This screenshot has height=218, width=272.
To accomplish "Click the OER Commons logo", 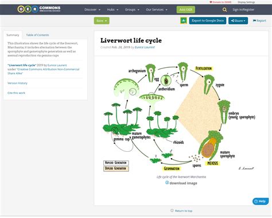I will pyautogui.click(x=39, y=9).
